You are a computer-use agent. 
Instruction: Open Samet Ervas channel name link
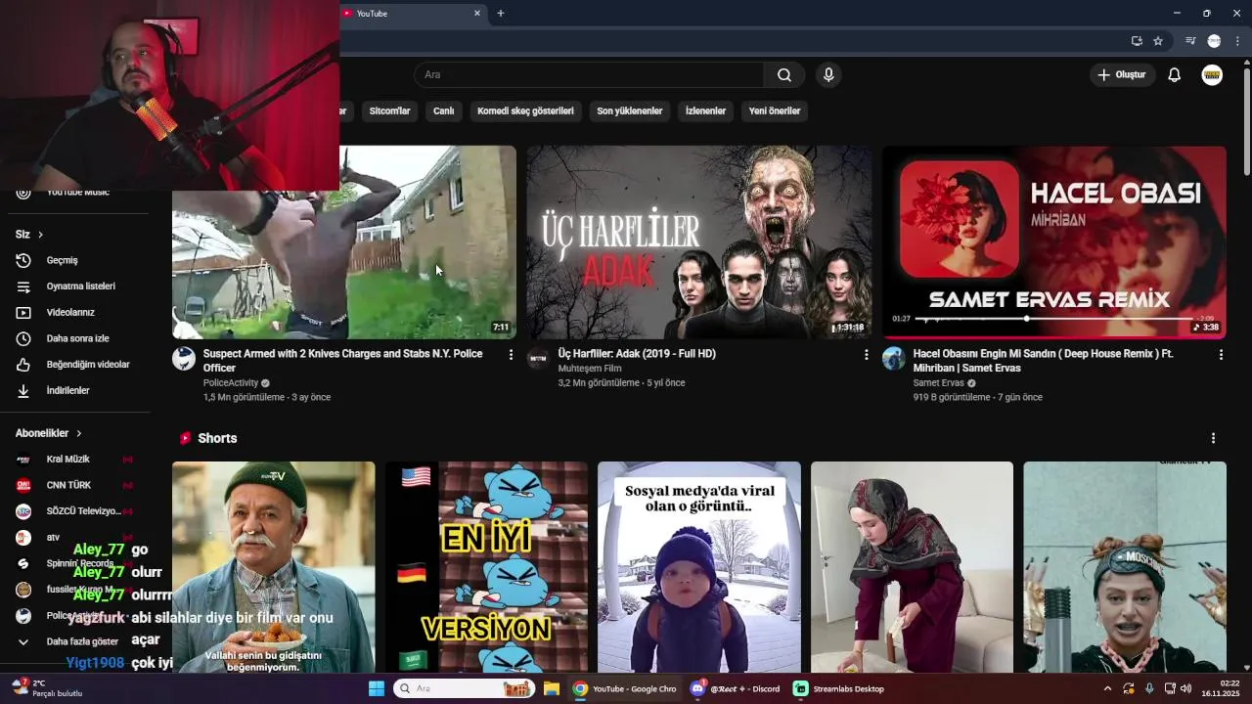938,383
